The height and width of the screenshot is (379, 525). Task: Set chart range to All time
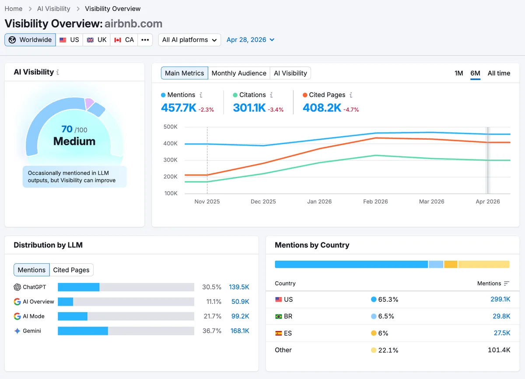coord(499,73)
